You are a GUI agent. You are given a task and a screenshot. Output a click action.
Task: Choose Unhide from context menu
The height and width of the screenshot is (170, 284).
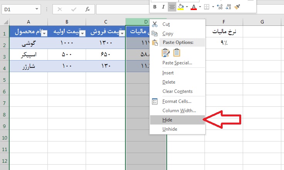pyautogui.click(x=177, y=129)
